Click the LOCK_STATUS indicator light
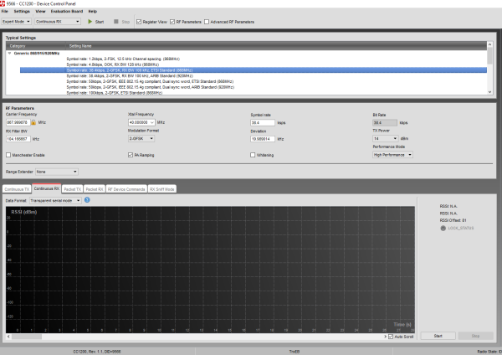Image resolution: width=502 pixels, height=355 pixels. [443, 228]
